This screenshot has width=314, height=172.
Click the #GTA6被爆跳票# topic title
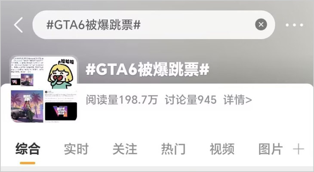(148, 70)
